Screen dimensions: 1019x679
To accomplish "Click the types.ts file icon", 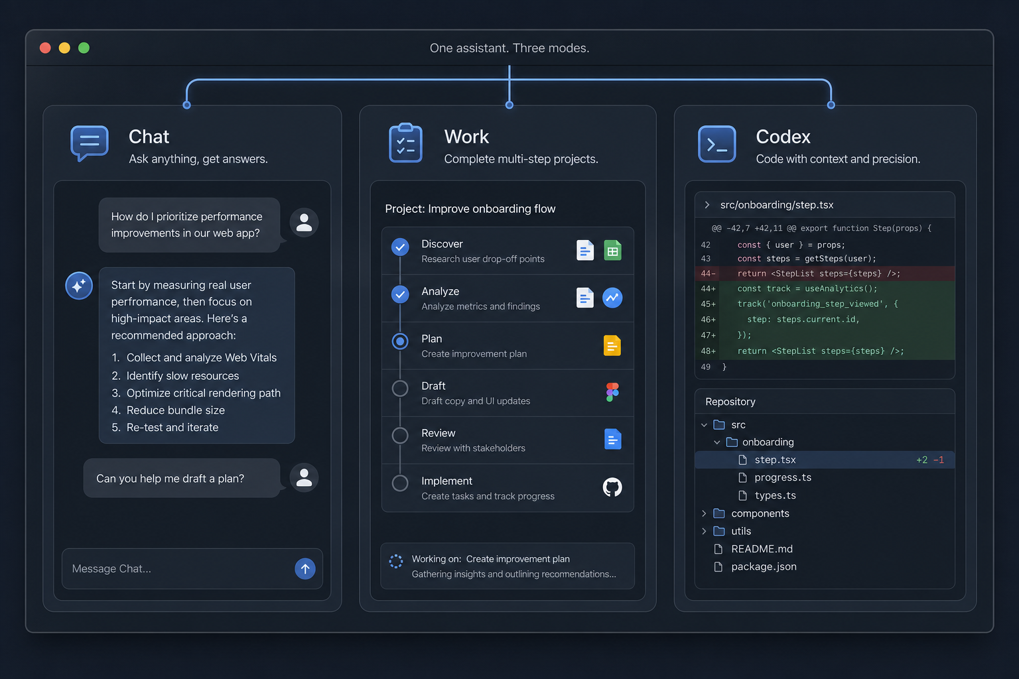I will click(x=743, y=495).
